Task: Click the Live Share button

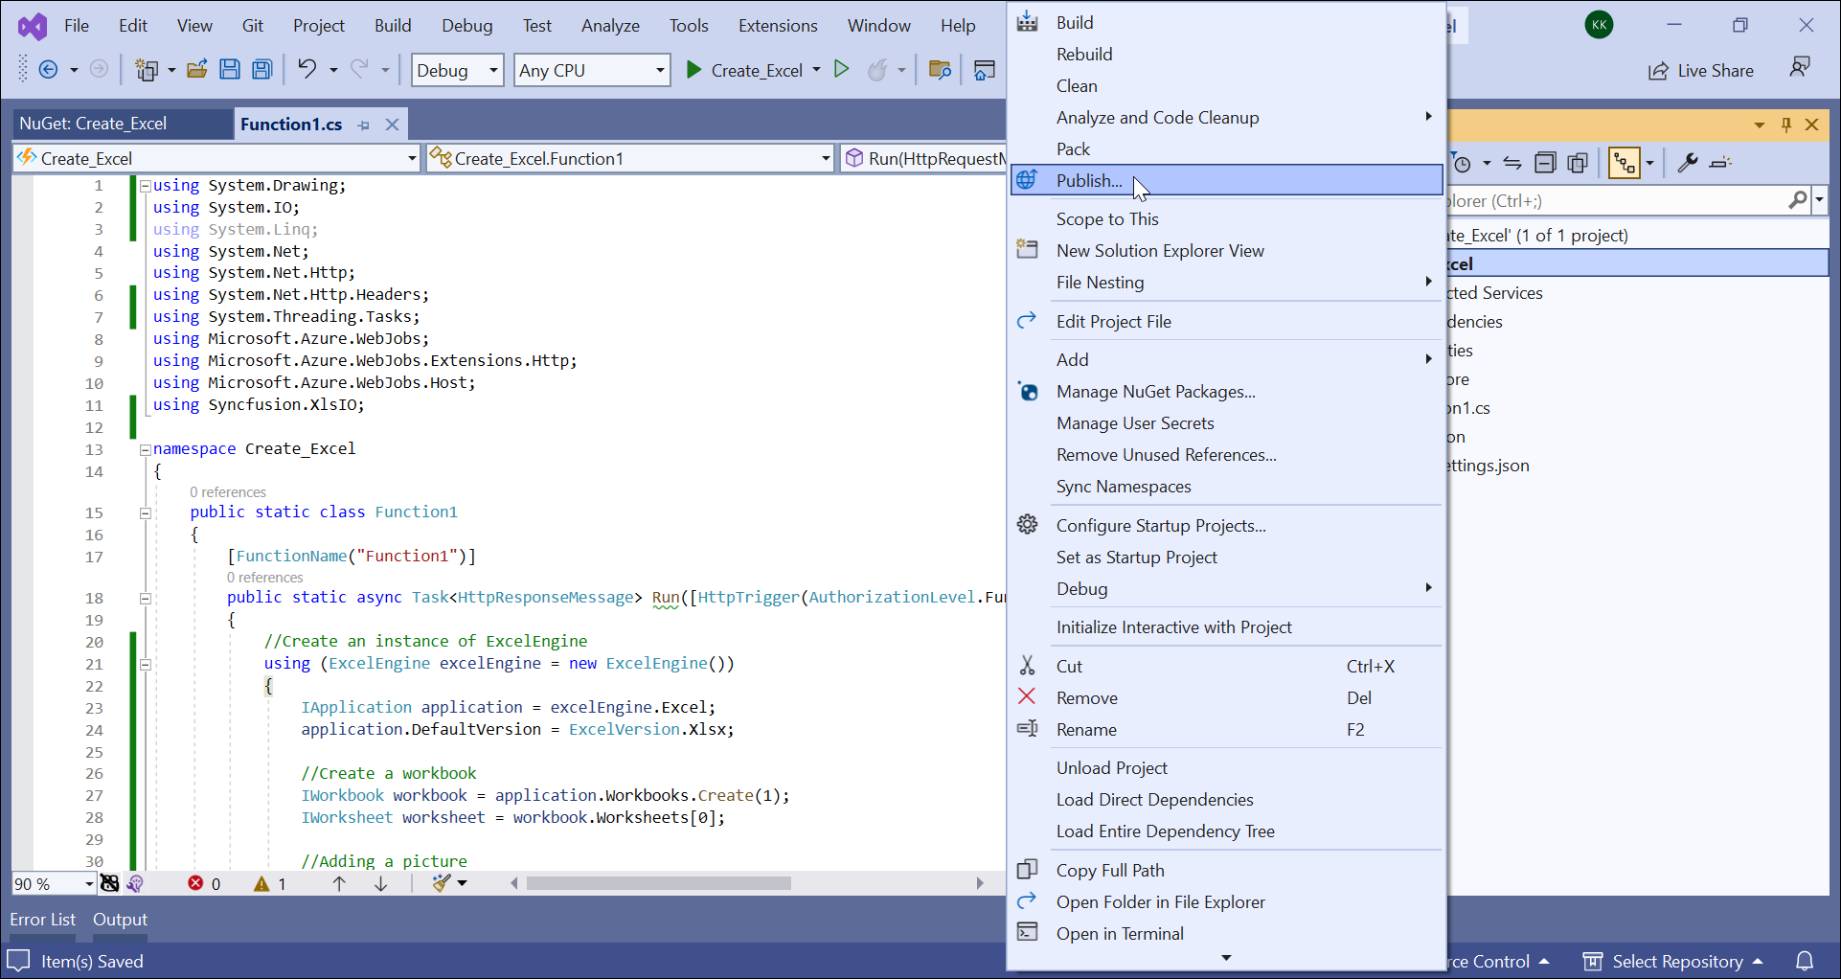Action: (x=1700, y=70)
